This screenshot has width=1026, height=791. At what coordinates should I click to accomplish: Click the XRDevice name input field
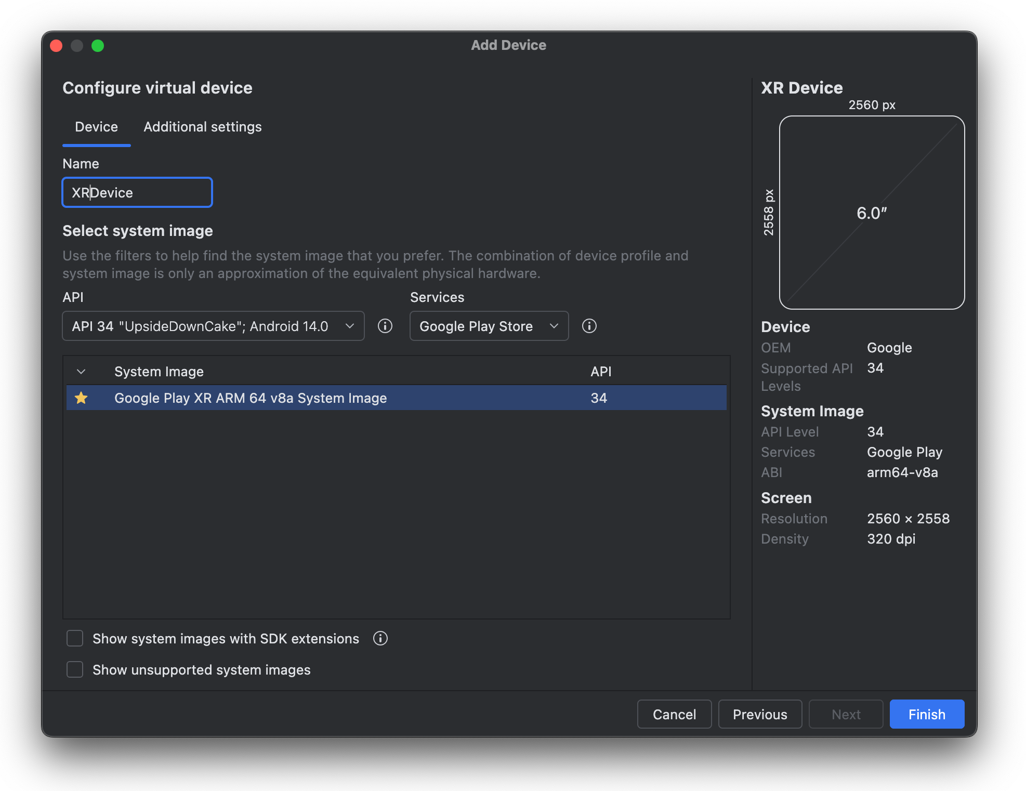[x=137, y=192]
